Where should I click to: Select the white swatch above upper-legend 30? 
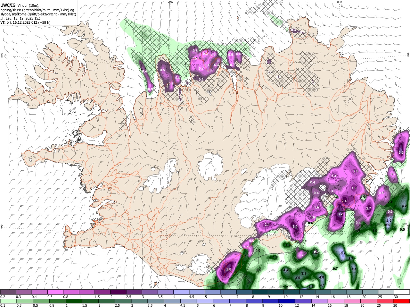pyautogui.click(x=402, y=292)
